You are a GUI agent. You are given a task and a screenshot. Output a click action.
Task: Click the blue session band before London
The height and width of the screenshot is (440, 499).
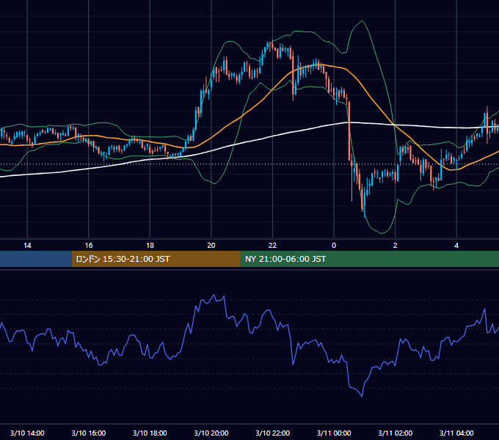36,259
